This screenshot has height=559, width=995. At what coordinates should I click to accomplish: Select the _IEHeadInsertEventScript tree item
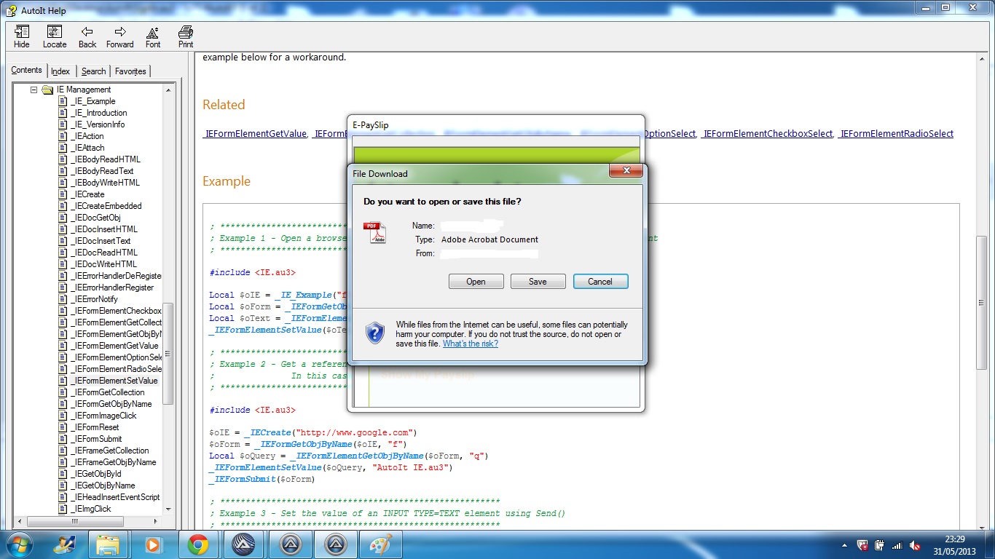tap(115, 497)
